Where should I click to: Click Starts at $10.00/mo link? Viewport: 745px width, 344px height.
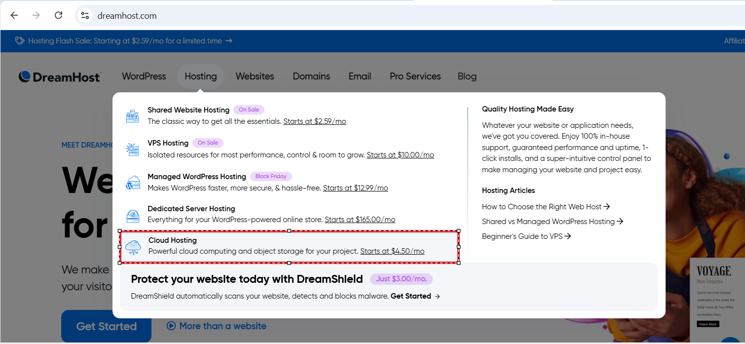tap(400, 155)
